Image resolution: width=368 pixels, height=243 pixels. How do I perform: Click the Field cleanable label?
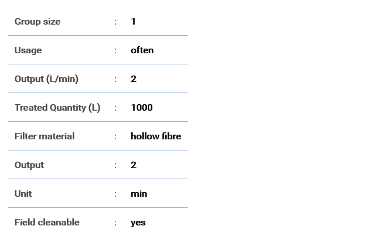[47, 223]
